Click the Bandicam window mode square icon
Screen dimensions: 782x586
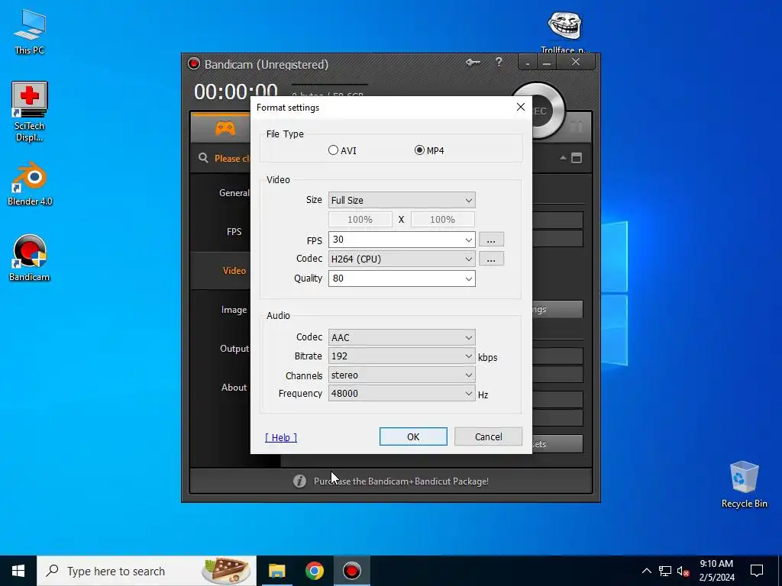577,158
